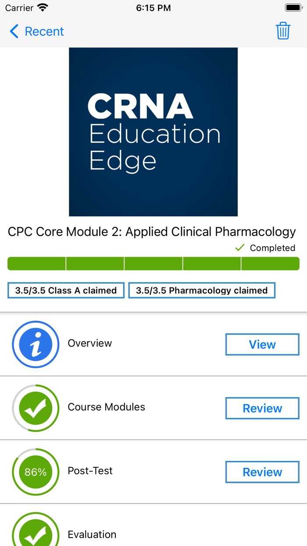
Task: Tap Review next to Post-Test
Action: coord(262,471)
